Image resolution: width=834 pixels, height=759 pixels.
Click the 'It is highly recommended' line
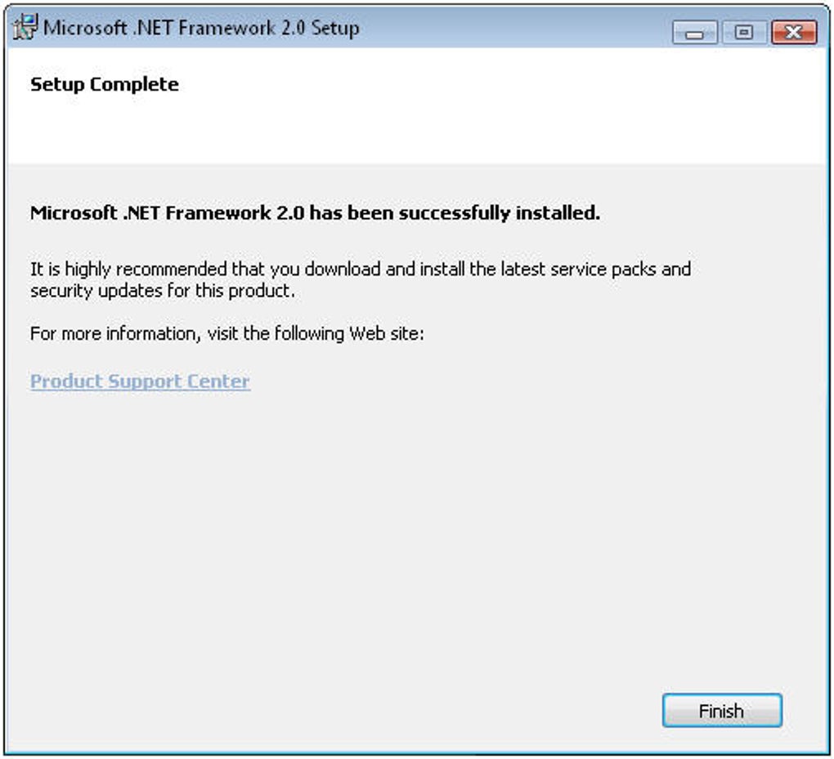360,269
